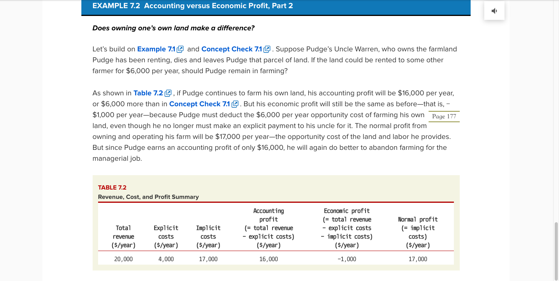The image size is (559, 281).
Task: Click the Example 7.2 header banner
Action: [x=276, y=7]
